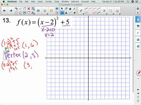Toggle sidebar side with double arrow

click(138, 78)
